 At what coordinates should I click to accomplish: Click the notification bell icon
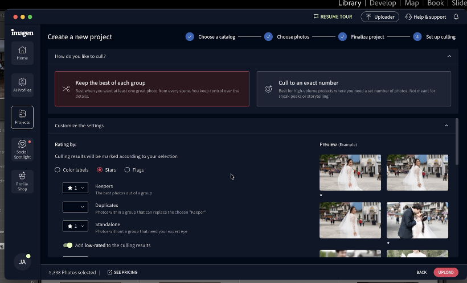point(456,17)
